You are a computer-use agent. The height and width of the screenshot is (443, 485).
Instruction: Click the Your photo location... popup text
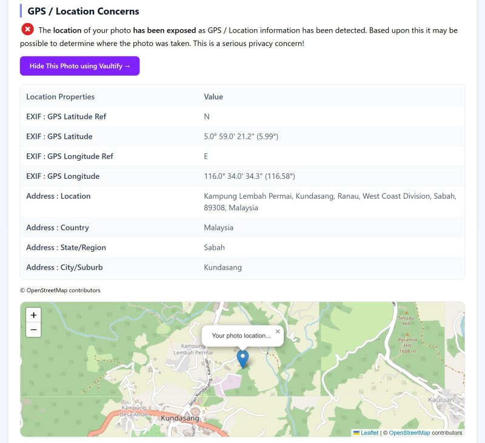point(241,336)
